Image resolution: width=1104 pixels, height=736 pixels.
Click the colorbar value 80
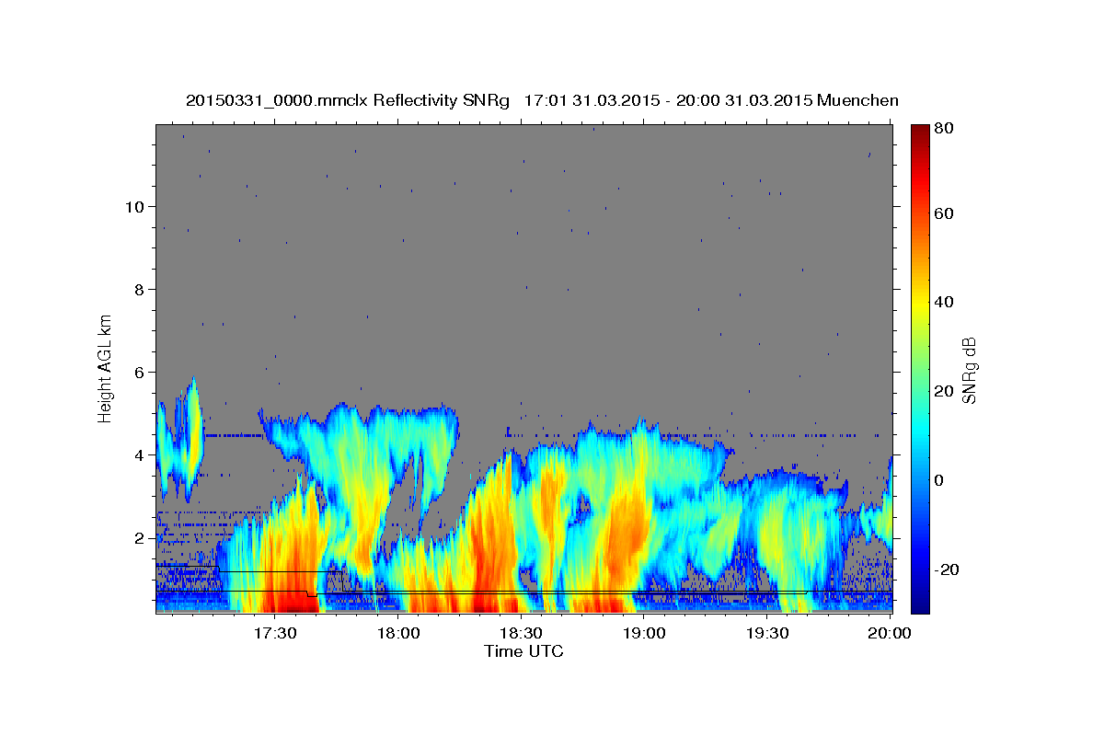(944, 128)
